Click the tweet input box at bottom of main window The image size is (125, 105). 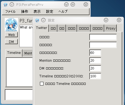coord(19,95)
